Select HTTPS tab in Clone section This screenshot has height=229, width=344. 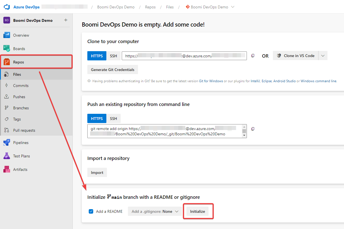click(97, 56)
